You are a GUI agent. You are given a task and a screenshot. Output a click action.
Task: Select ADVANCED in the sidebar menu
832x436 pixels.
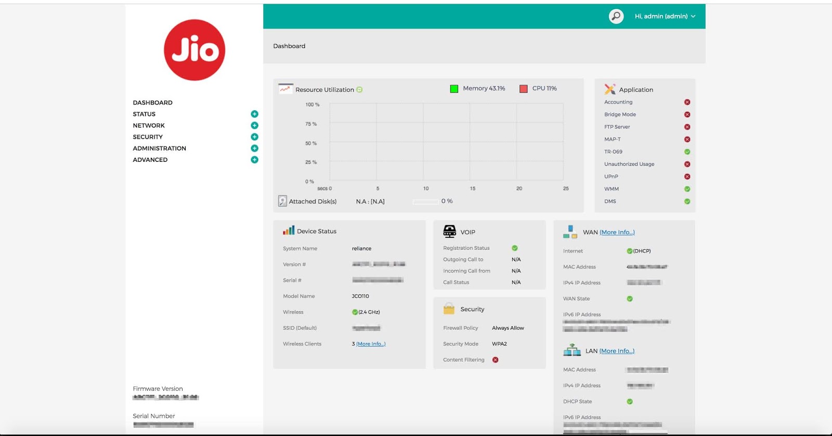[x=150, y=160]
